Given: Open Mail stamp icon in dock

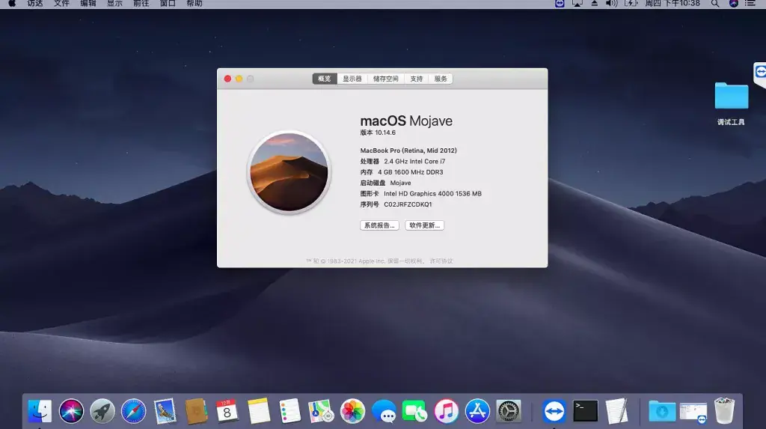Looking at the screenshot, I should 165,411.
